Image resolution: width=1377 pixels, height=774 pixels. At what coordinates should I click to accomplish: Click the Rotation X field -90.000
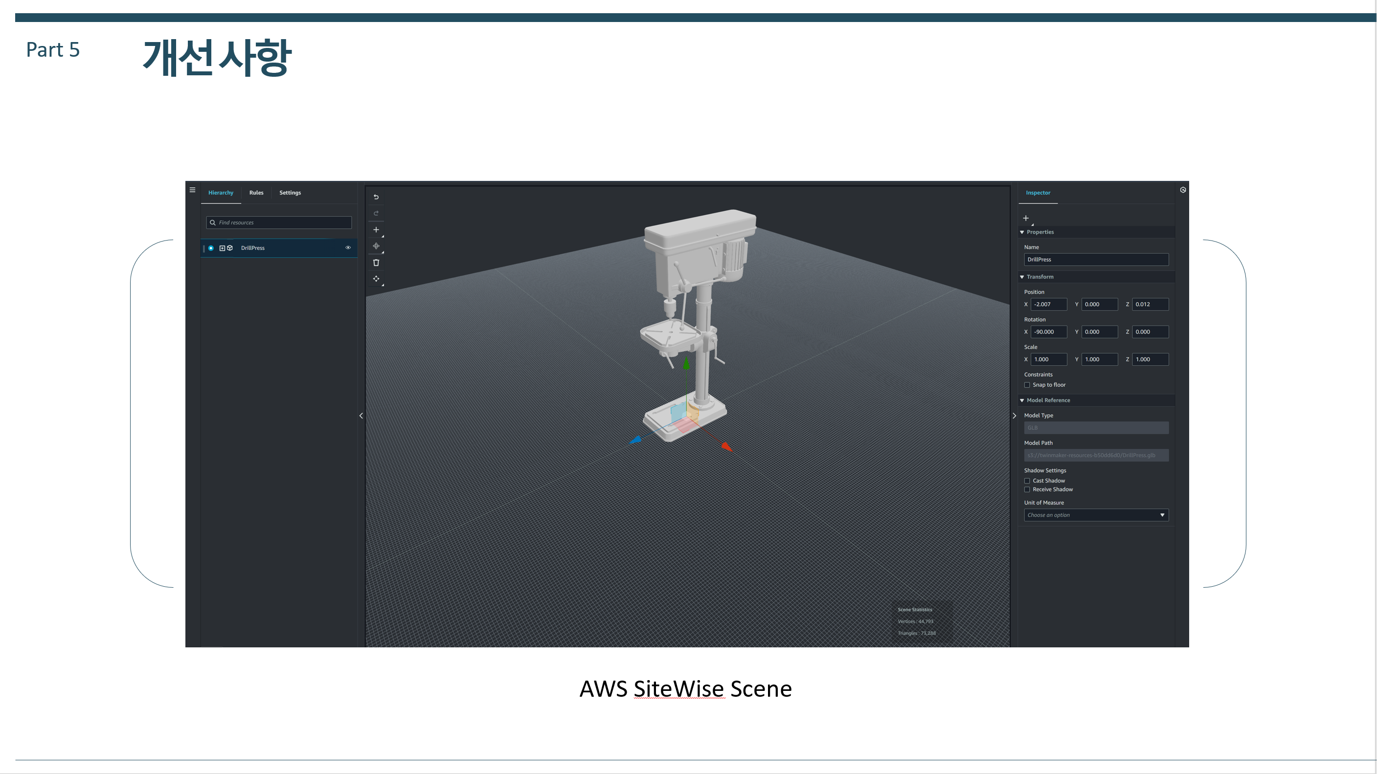pyautogui.click(x=1048, y=332)
